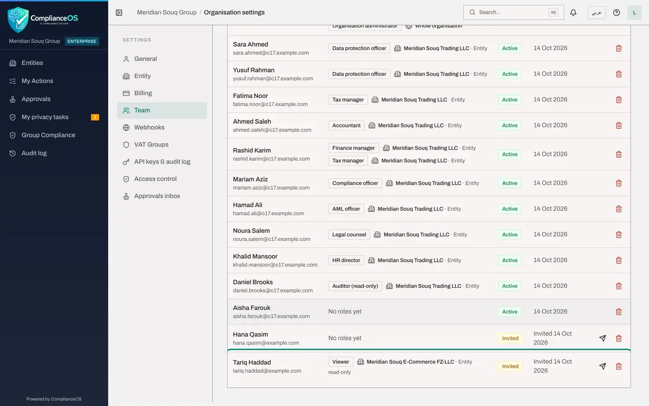
Task: Delete Hana Qasim's pending invite
Action: point(619,339)
